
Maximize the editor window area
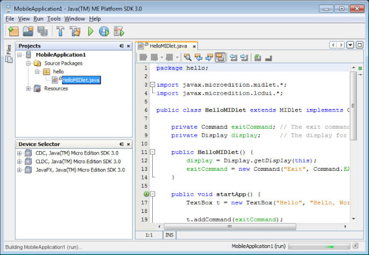coord(359,45)
